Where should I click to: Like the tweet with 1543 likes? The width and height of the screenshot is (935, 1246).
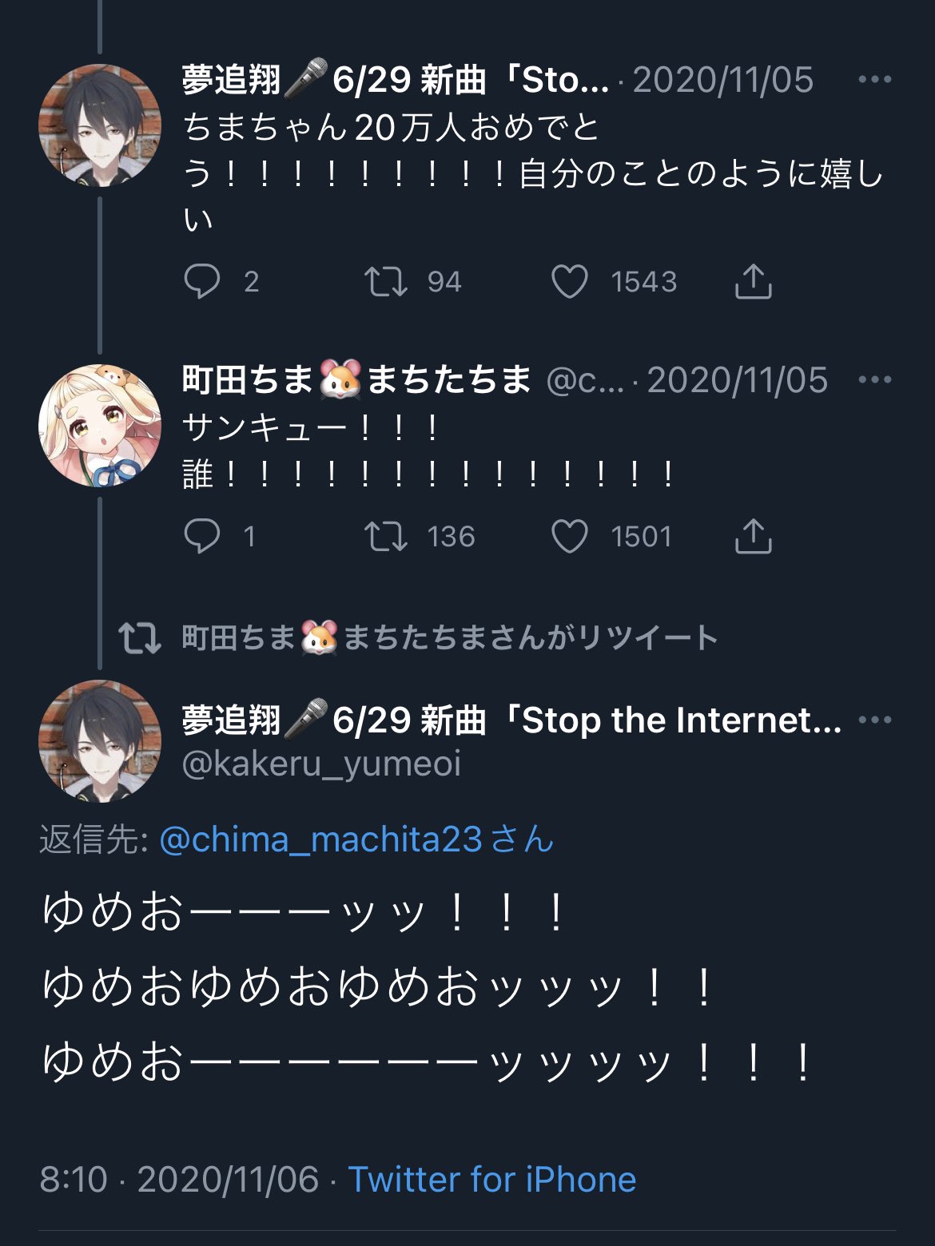point(570,282)
